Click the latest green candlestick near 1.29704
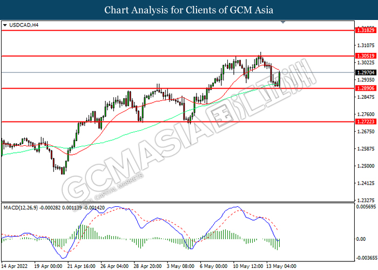This screenshot has height=270, width=378. click(x=279, y=79)
